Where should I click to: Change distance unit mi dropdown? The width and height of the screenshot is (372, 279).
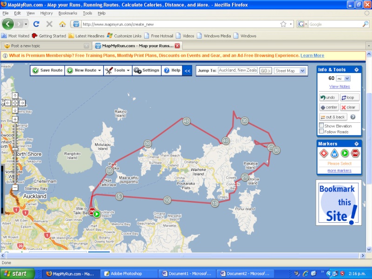click(343, 79)
